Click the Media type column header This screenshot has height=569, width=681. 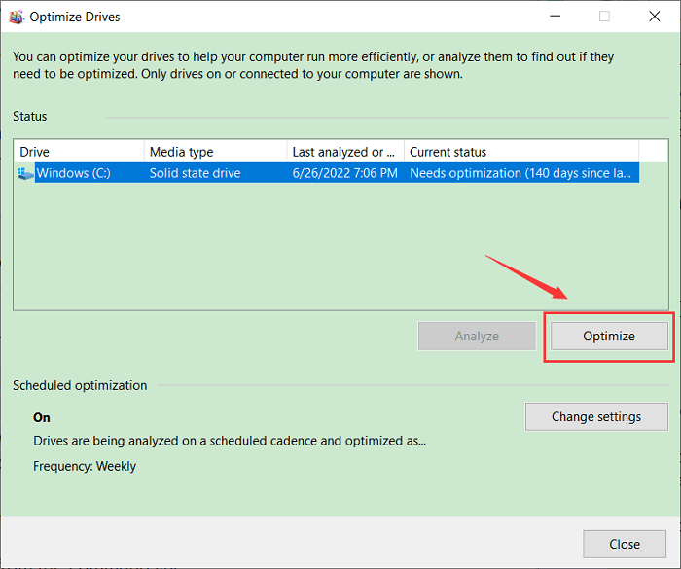[214, 152]
